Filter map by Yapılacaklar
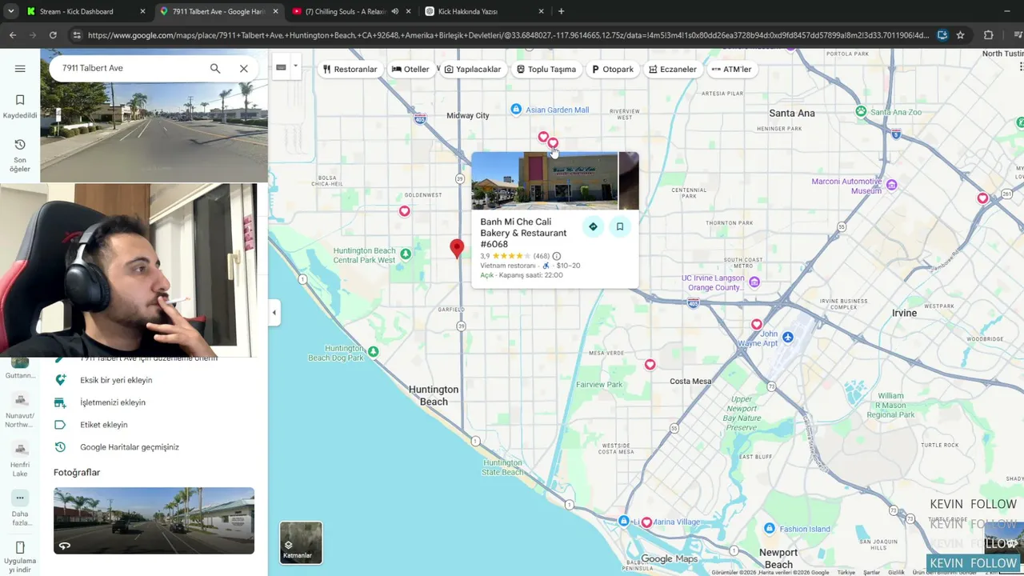The image size is (1024, 576). click(x=472, y=70)
